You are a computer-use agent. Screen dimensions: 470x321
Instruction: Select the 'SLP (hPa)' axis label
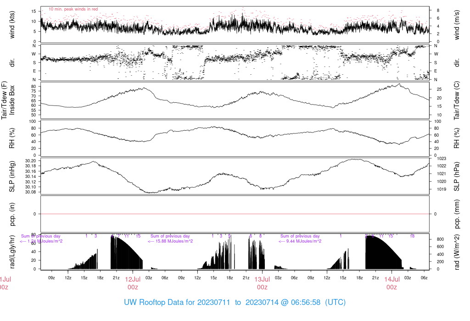click(457, 177)
